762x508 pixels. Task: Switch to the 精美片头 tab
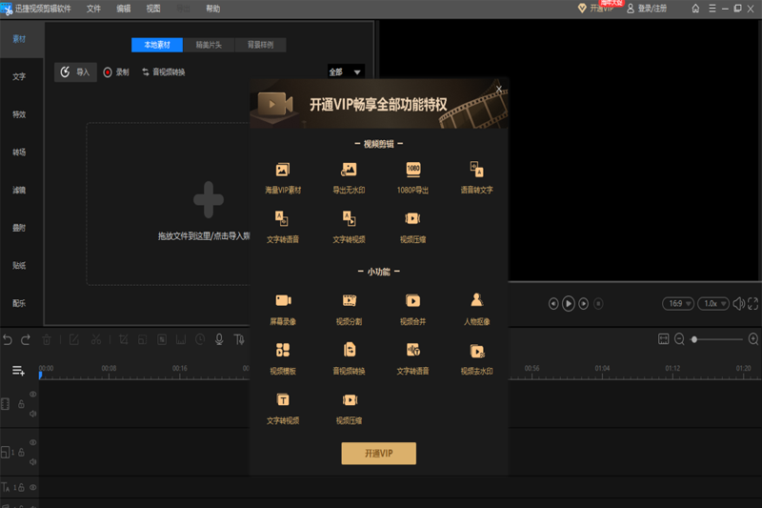pyautogui.click(x=209, y=45)
